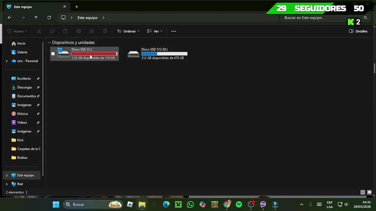The width and height of the screenshot is (376, 211).
Task: Click the Rename icon in toolbar
Action: tap(78, 31)
